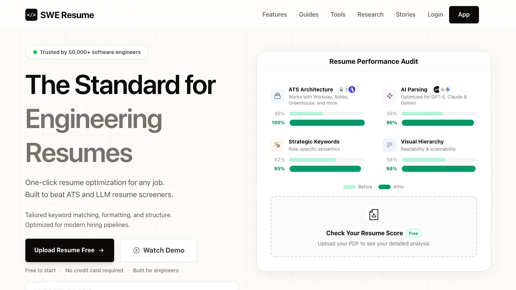Click the "Free to start" text
516x290 pixels.
pos(40,270)
